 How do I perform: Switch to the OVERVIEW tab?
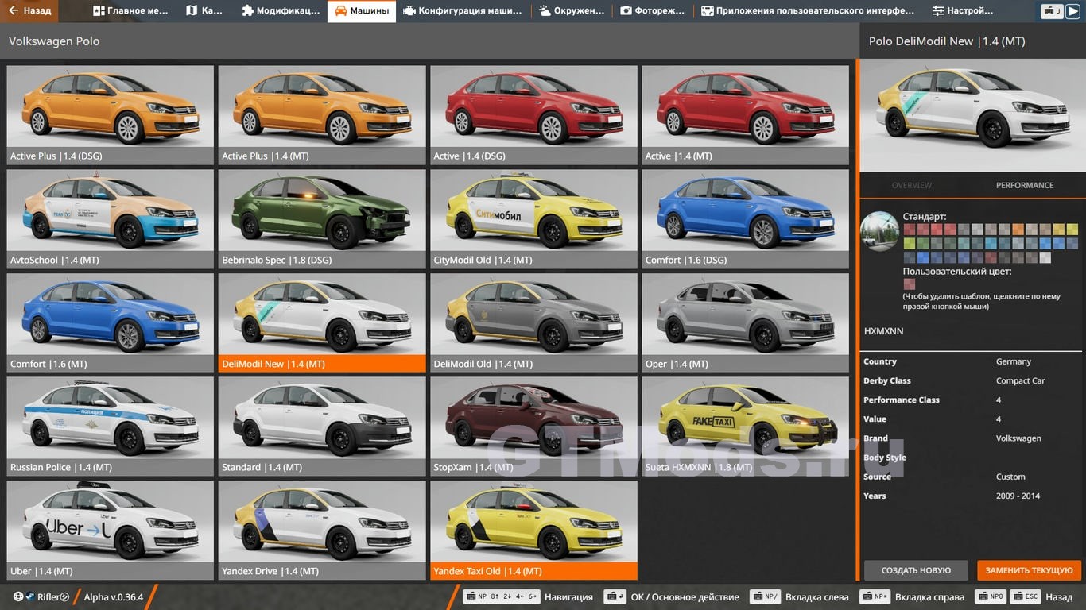[x=912, y=185]
